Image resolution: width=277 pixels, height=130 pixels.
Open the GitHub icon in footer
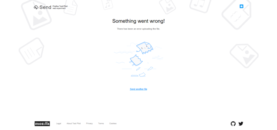pyautogui.click(x=233, y=124)
